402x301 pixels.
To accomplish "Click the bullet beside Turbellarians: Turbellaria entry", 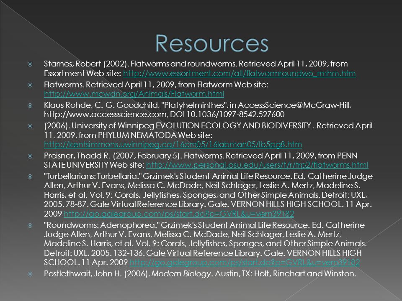I will [x=30, y=176].
